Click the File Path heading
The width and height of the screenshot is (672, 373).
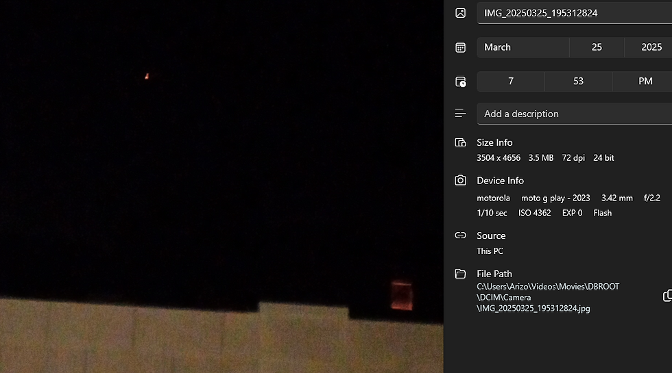tap(494, 274)
